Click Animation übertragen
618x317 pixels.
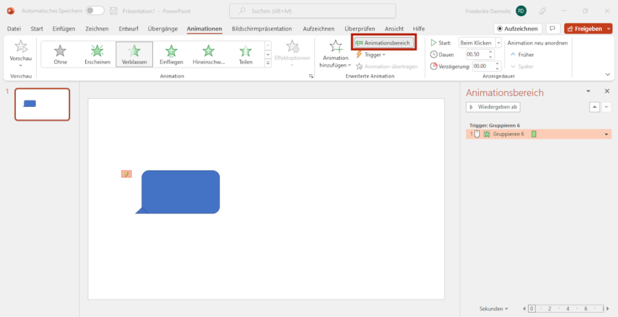pyautogui.click(x=386, y=66)
